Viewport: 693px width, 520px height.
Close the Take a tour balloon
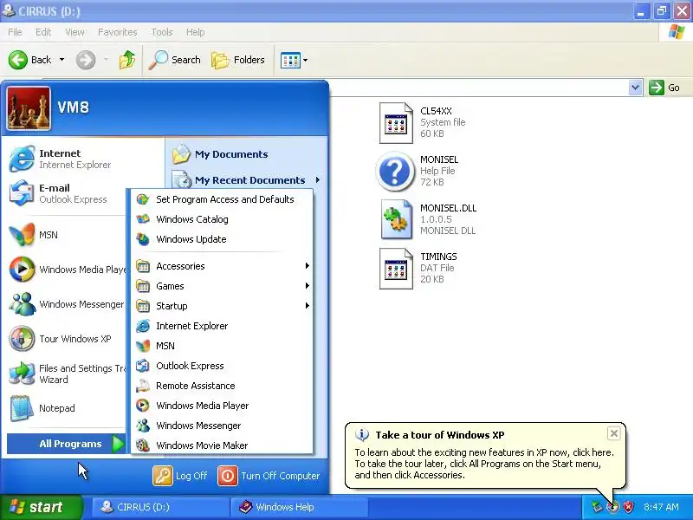(614, 433)
